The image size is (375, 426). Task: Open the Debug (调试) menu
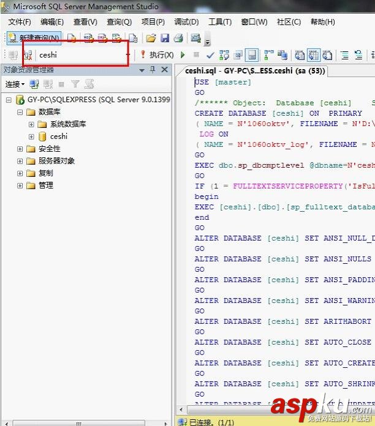pyautogui.click(x=186, y=22)
